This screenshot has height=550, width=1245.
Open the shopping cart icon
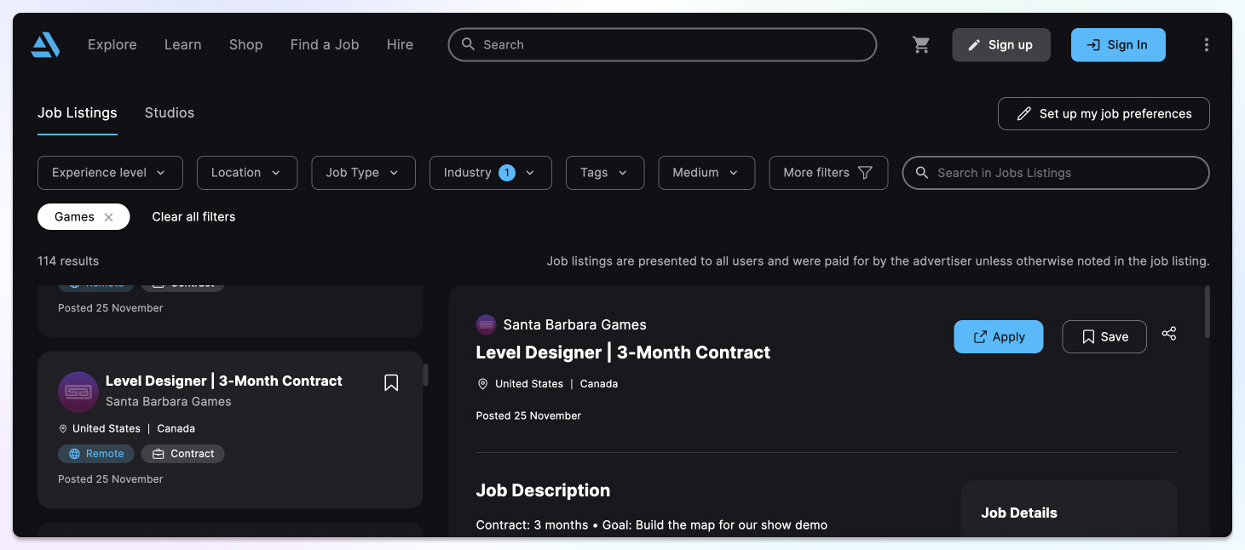point(921,45)
